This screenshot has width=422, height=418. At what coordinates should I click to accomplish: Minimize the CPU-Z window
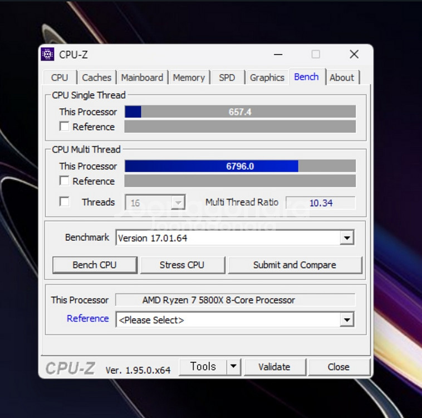(x=278, y=55)
